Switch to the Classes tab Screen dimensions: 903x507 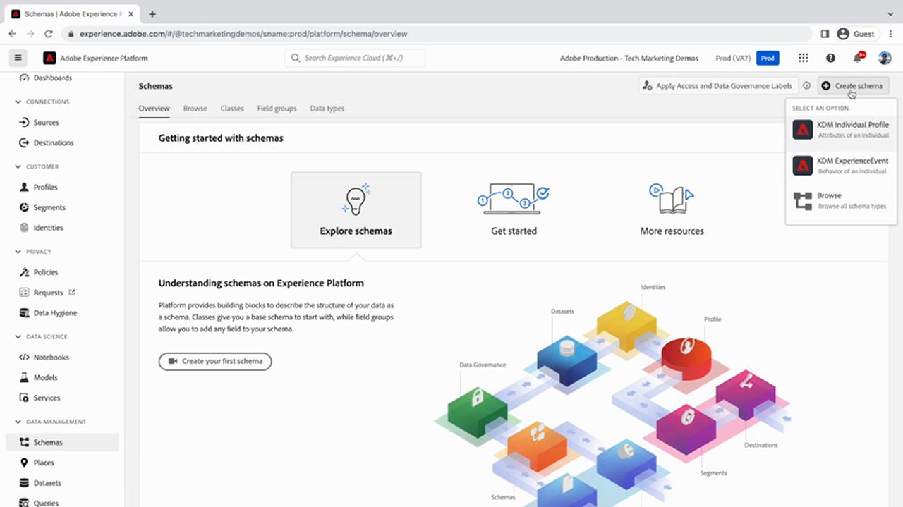[232, 109]
